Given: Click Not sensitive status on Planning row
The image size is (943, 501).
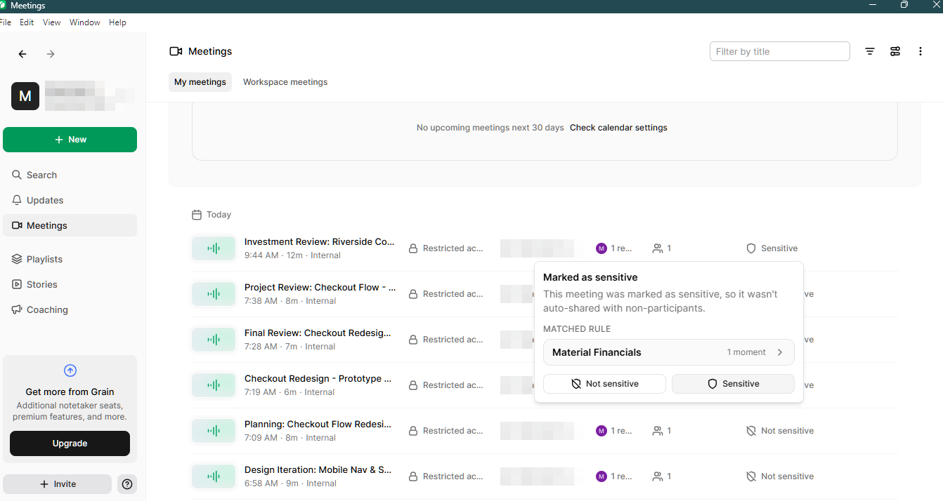Looking at the screenshot, I should [779, 431].
